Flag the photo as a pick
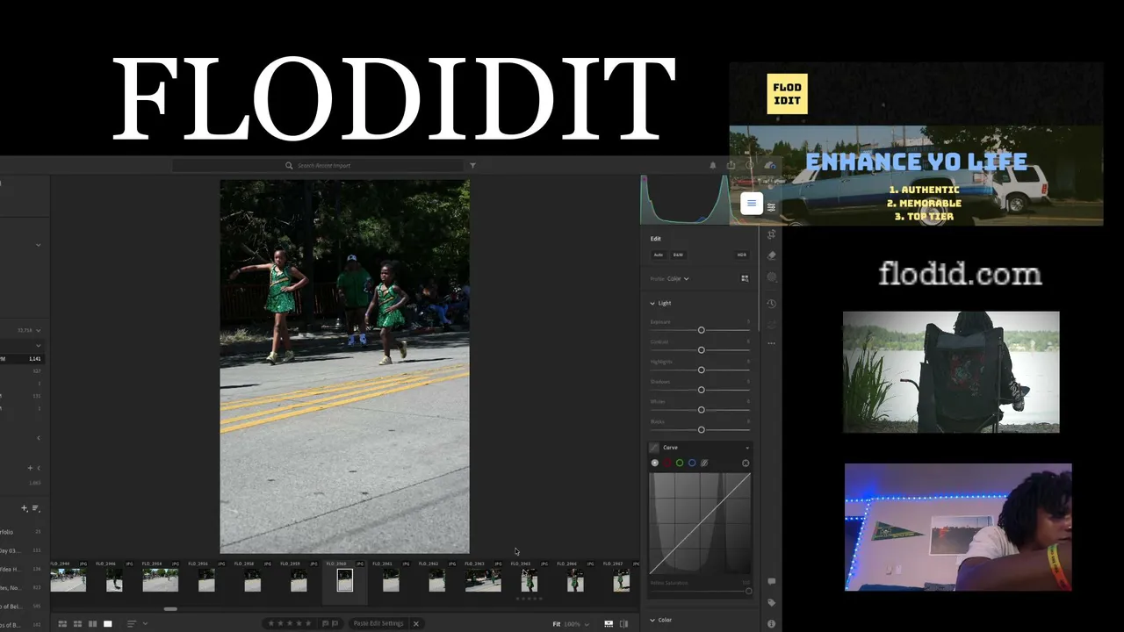 click(x=325, y=623)
